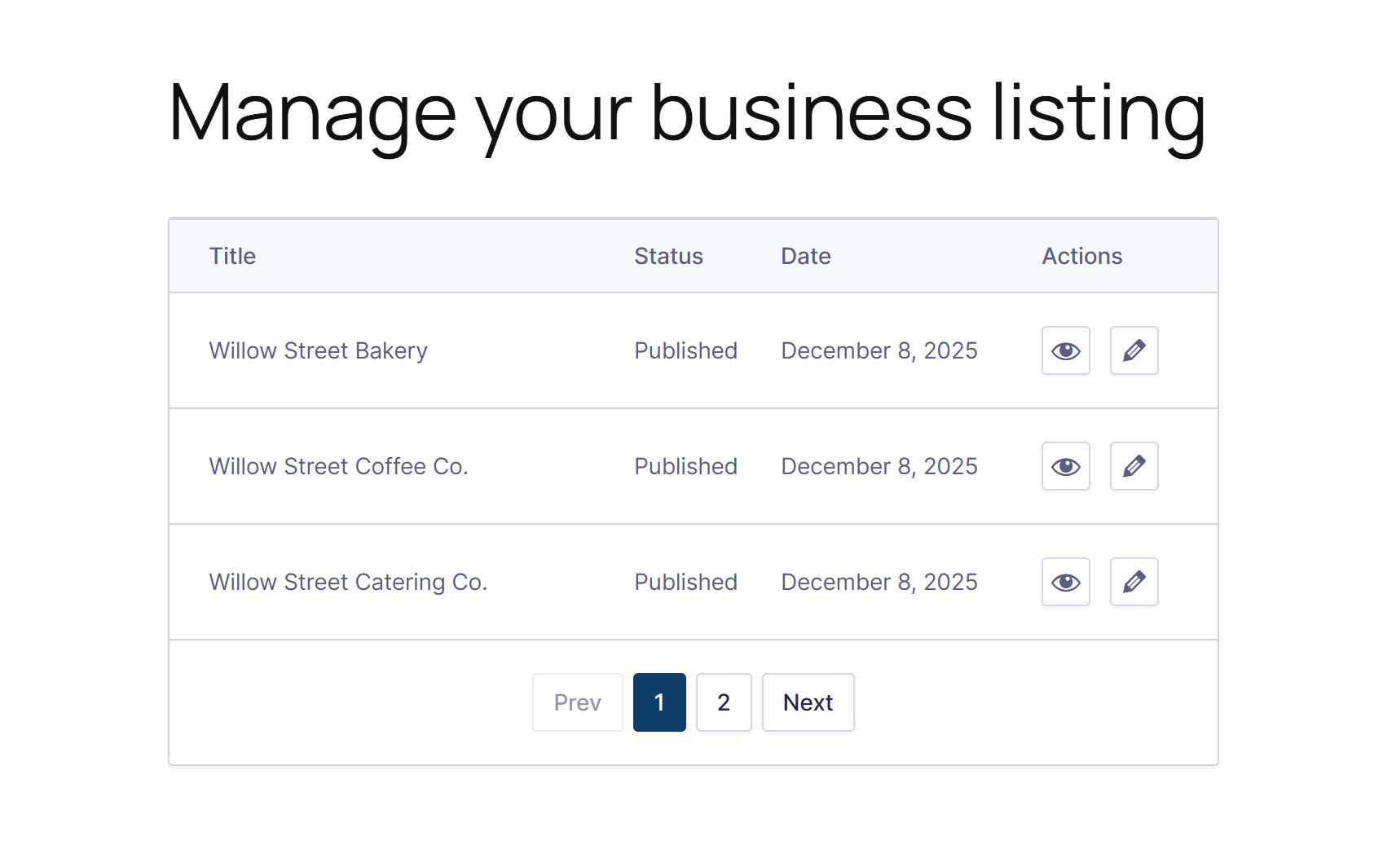
Task: Click the Date column header
Action: pyautogui.click(x=805, y=256)
